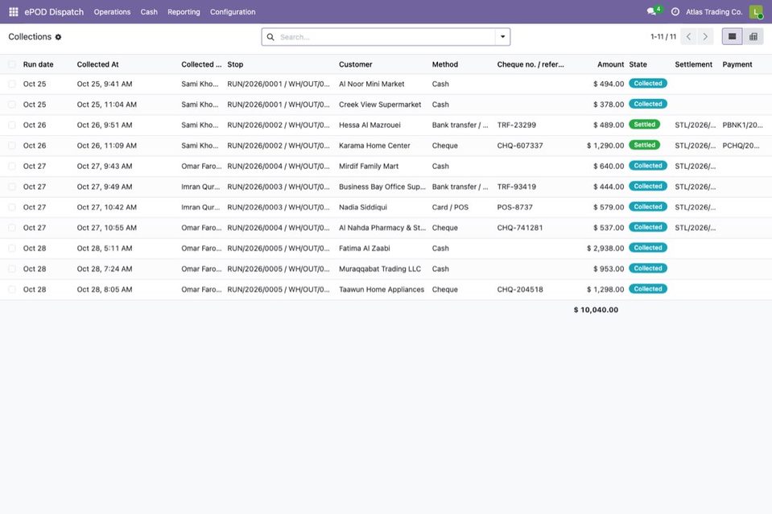772x514 pixels.
Task: Open reference TRF-23299 cell
Action: point(517,125)
